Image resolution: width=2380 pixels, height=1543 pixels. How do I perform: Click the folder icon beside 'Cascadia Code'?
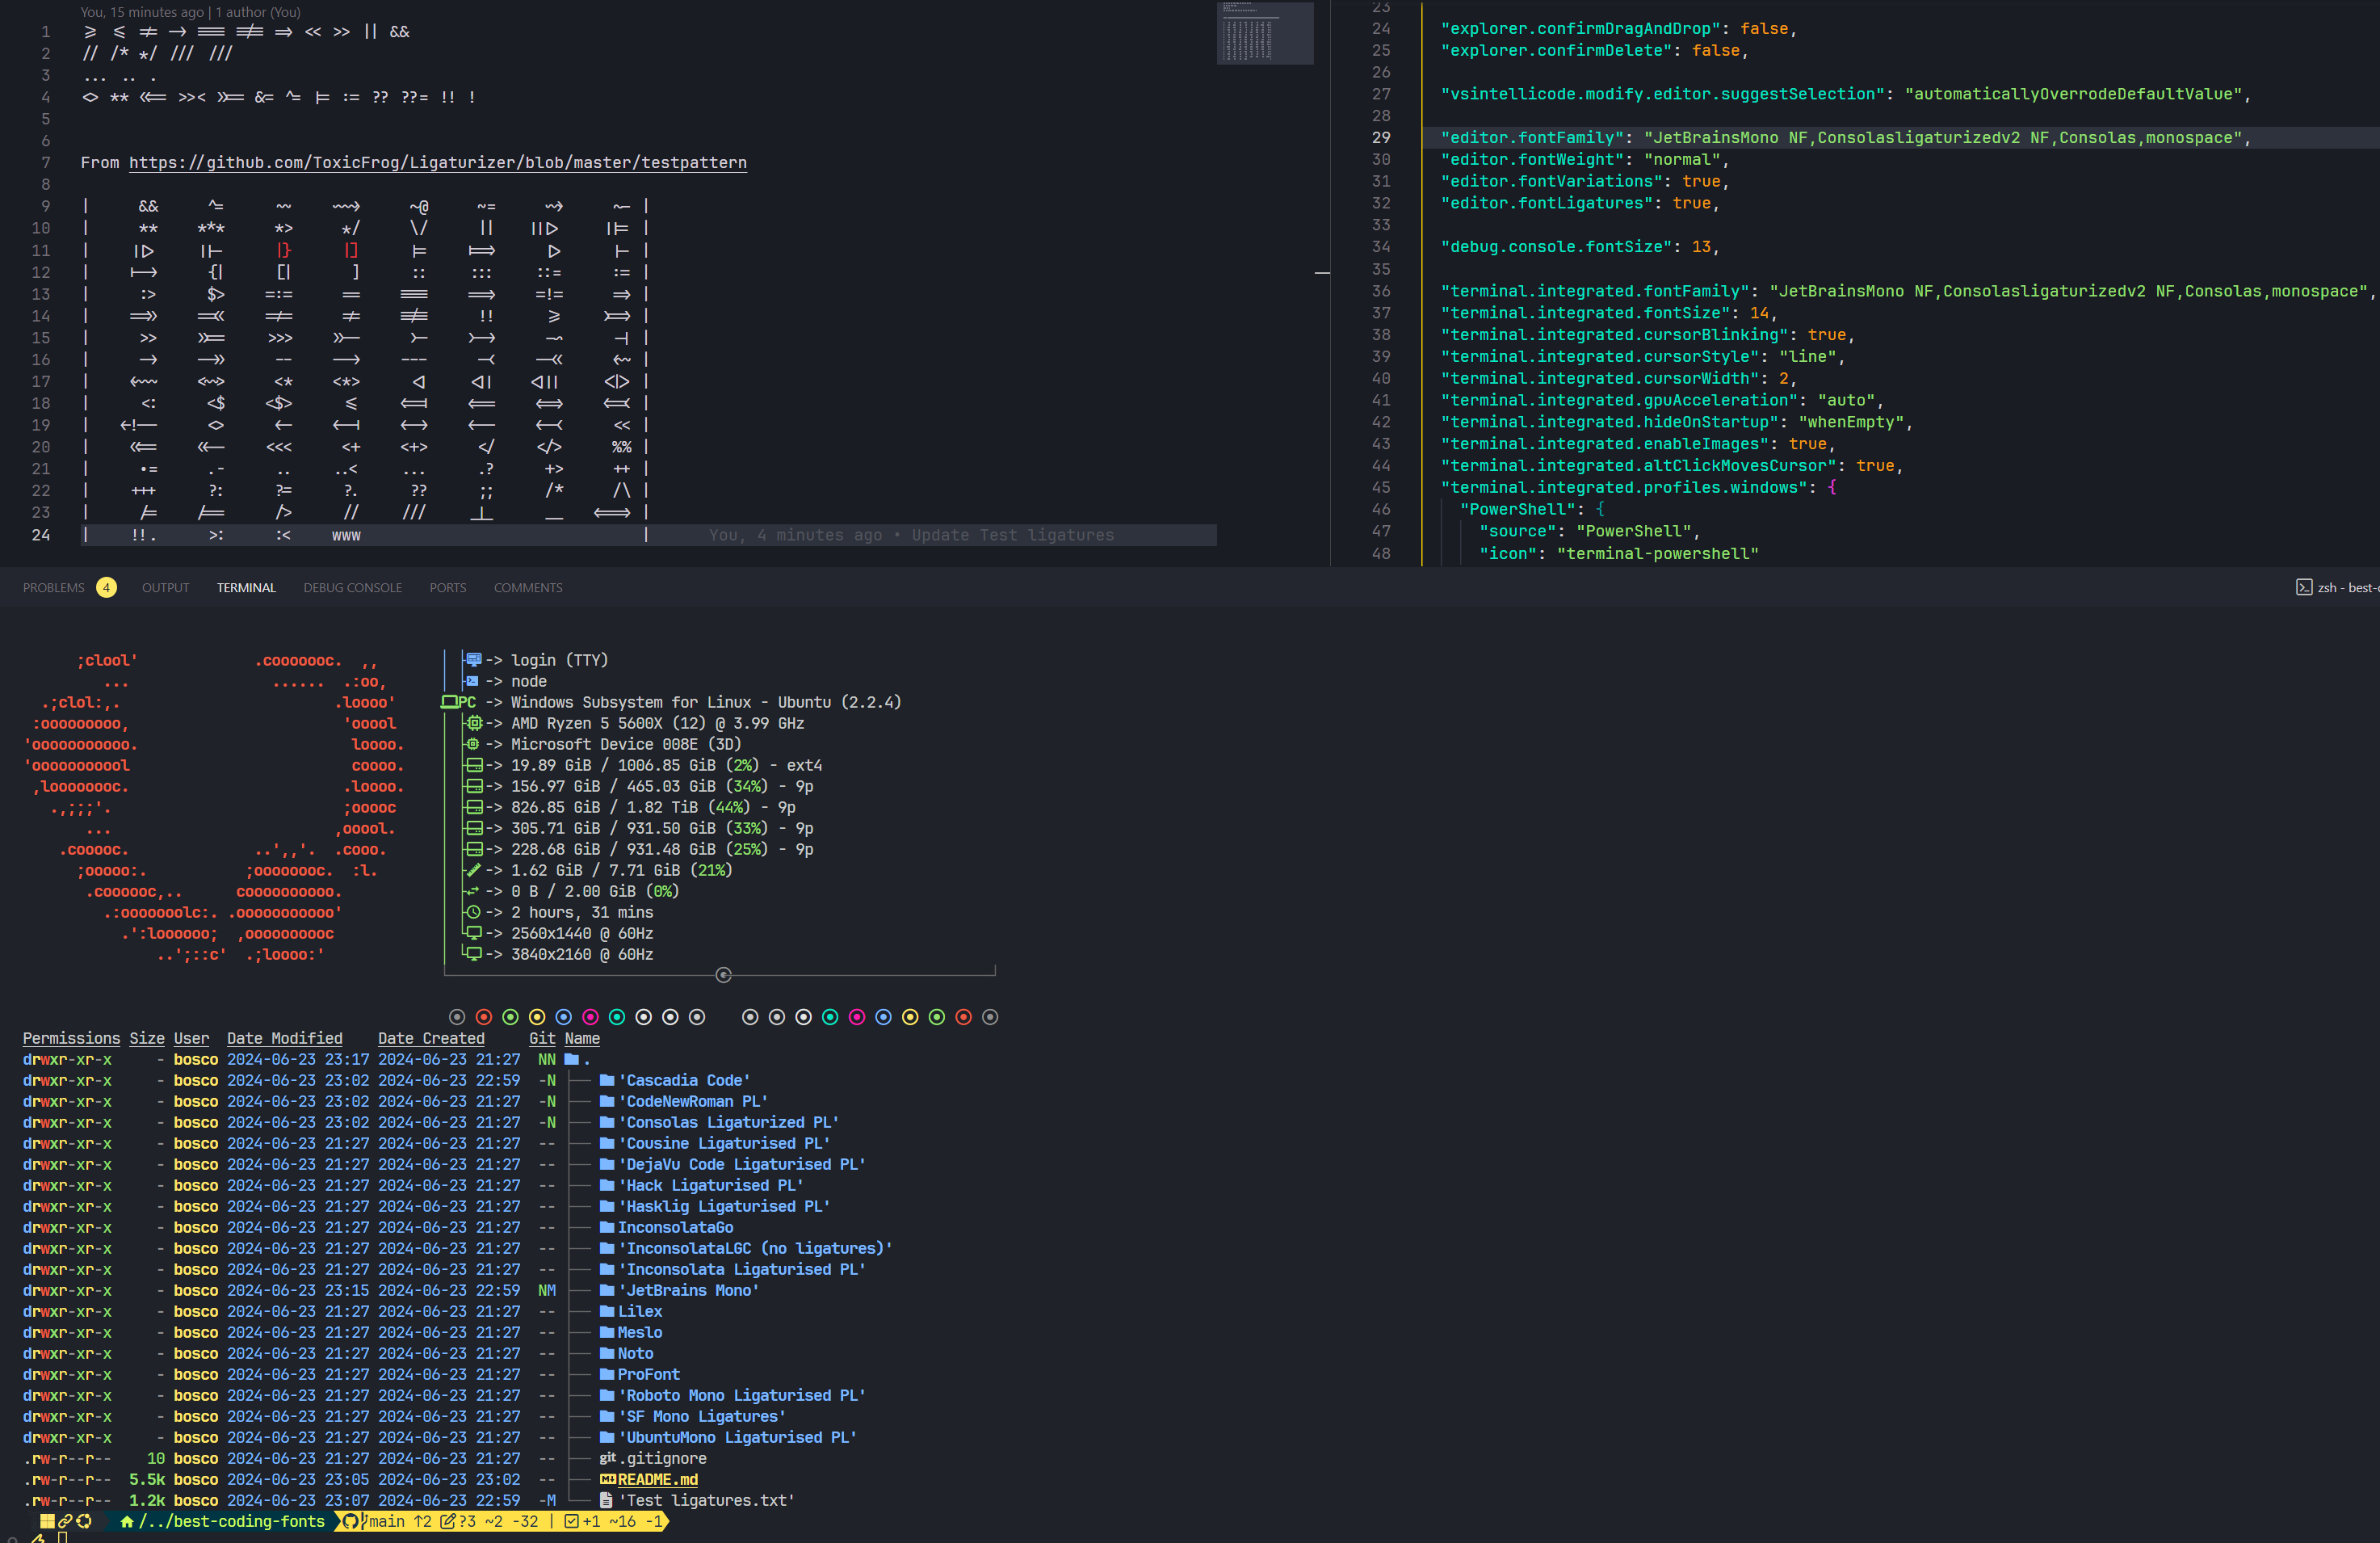point(607,1080)
